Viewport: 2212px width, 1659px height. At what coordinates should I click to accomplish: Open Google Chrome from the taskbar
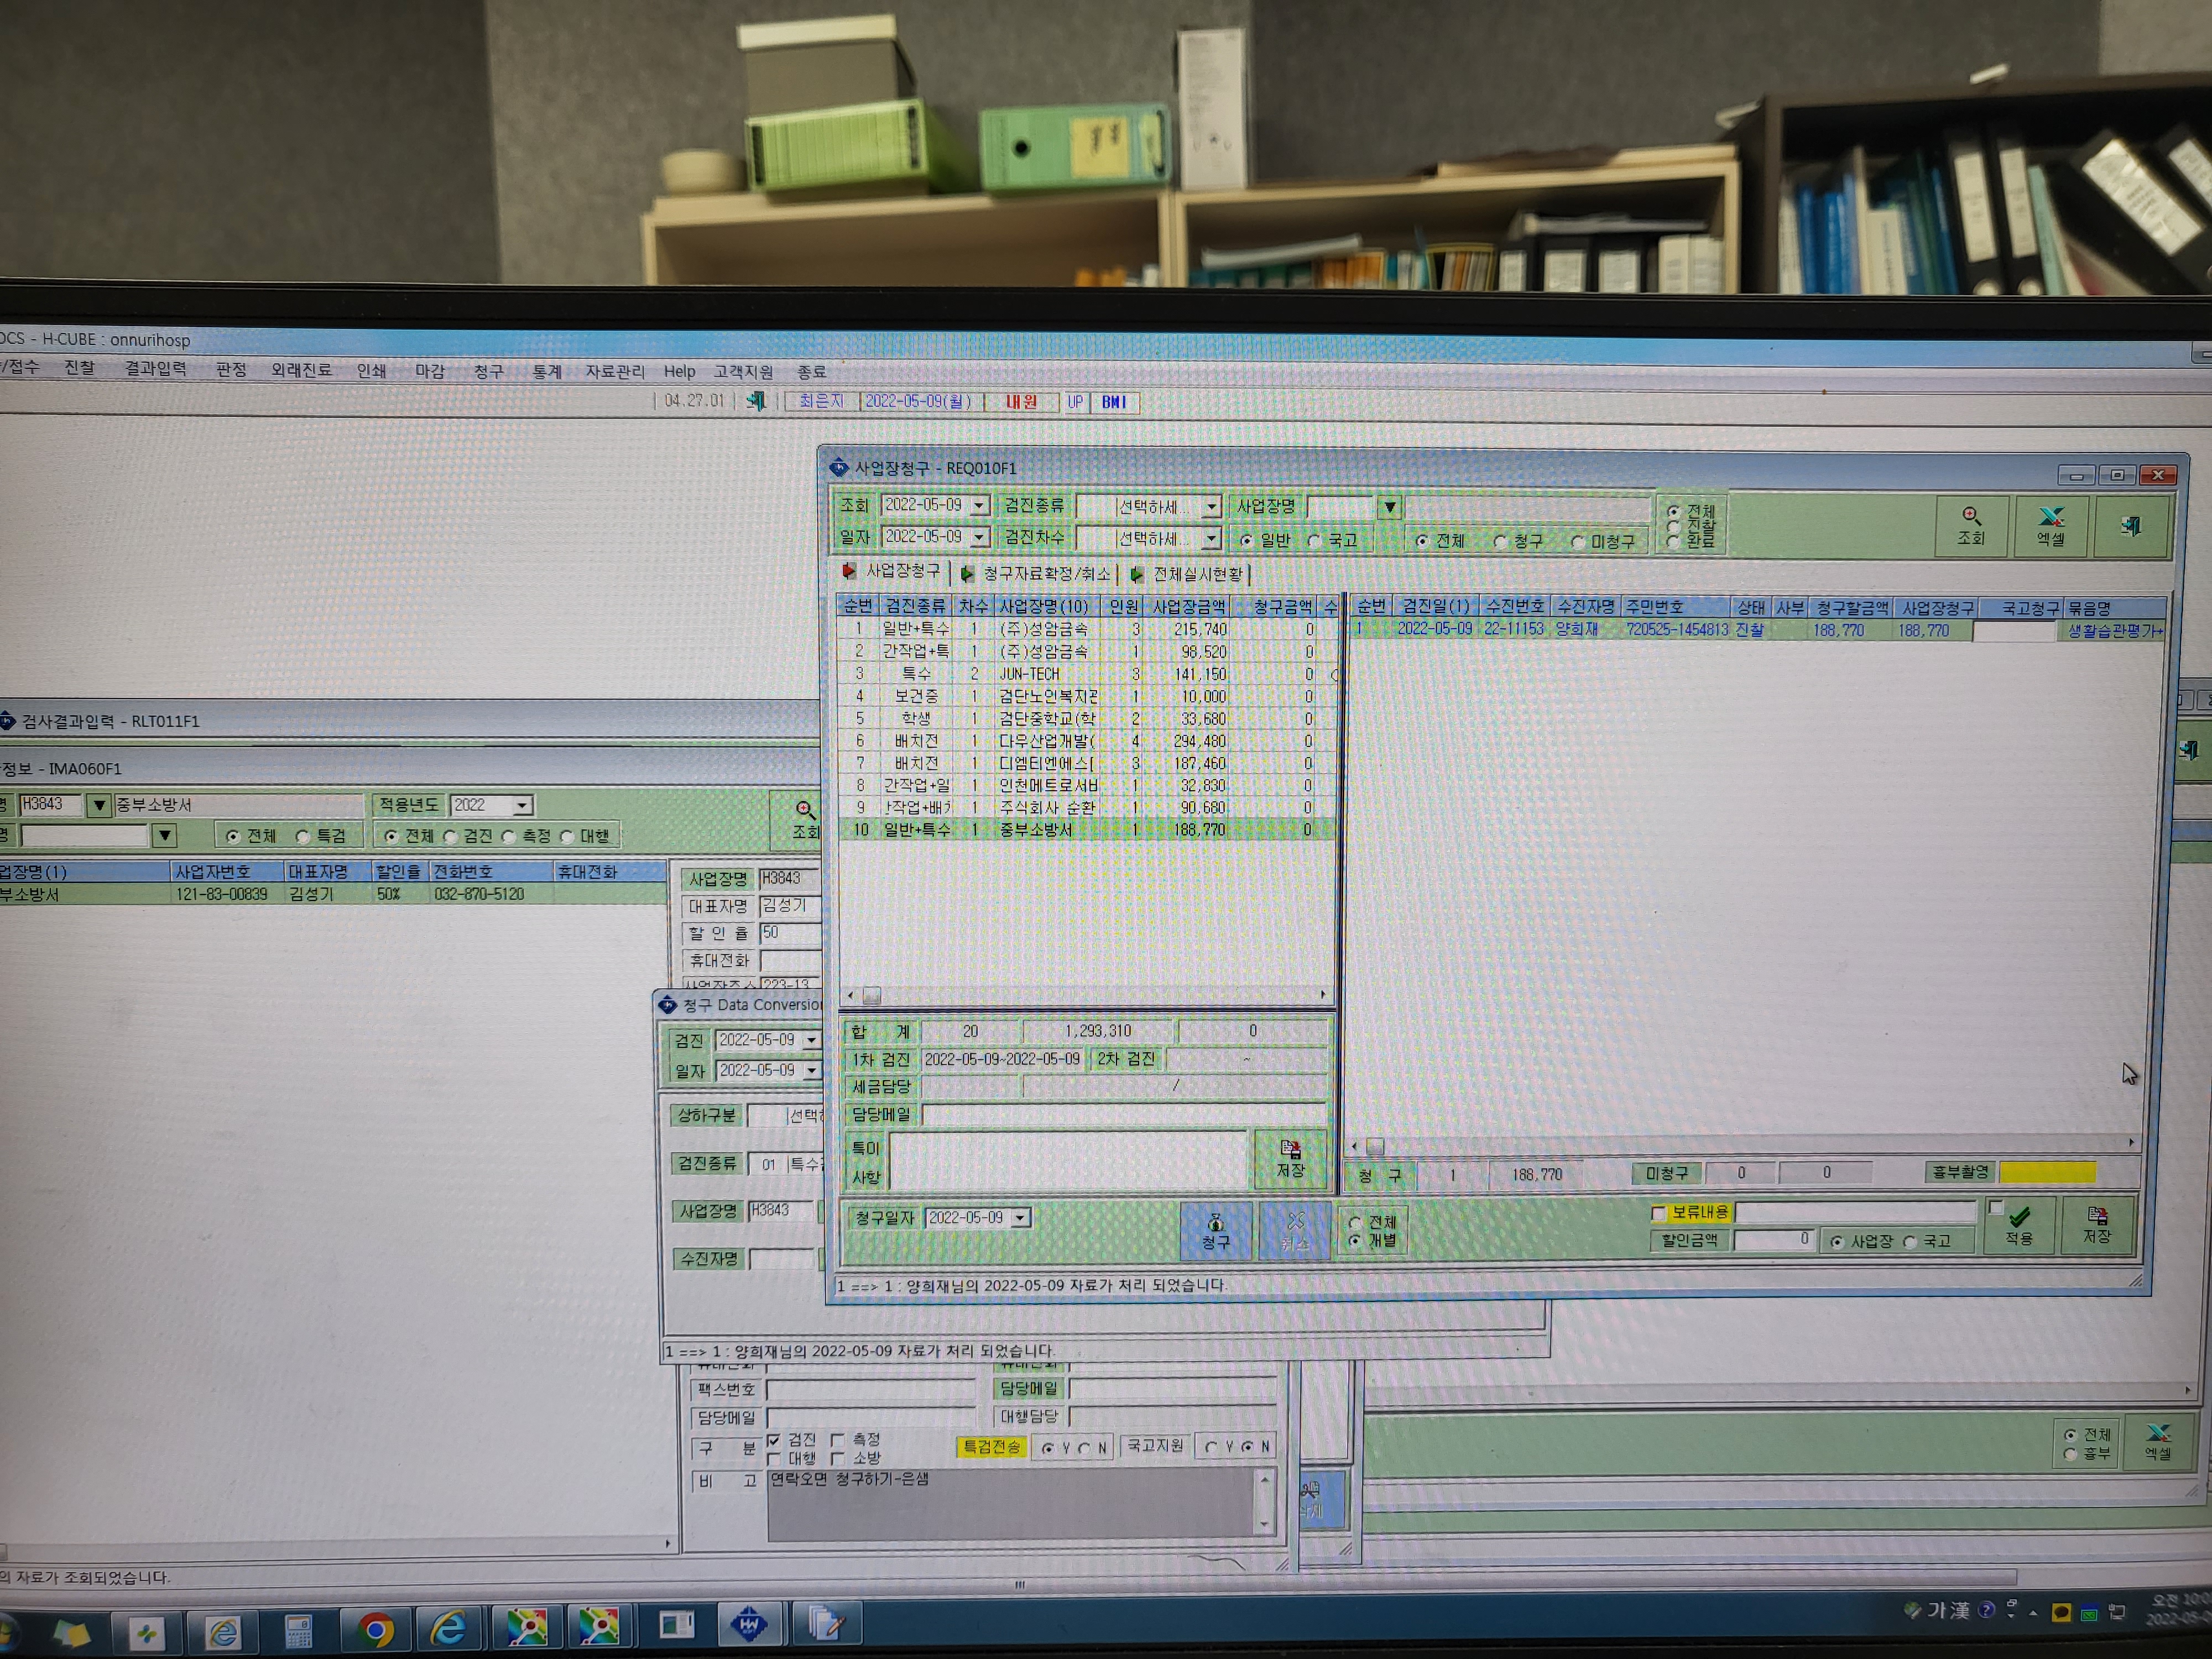tap(375, 1631)
